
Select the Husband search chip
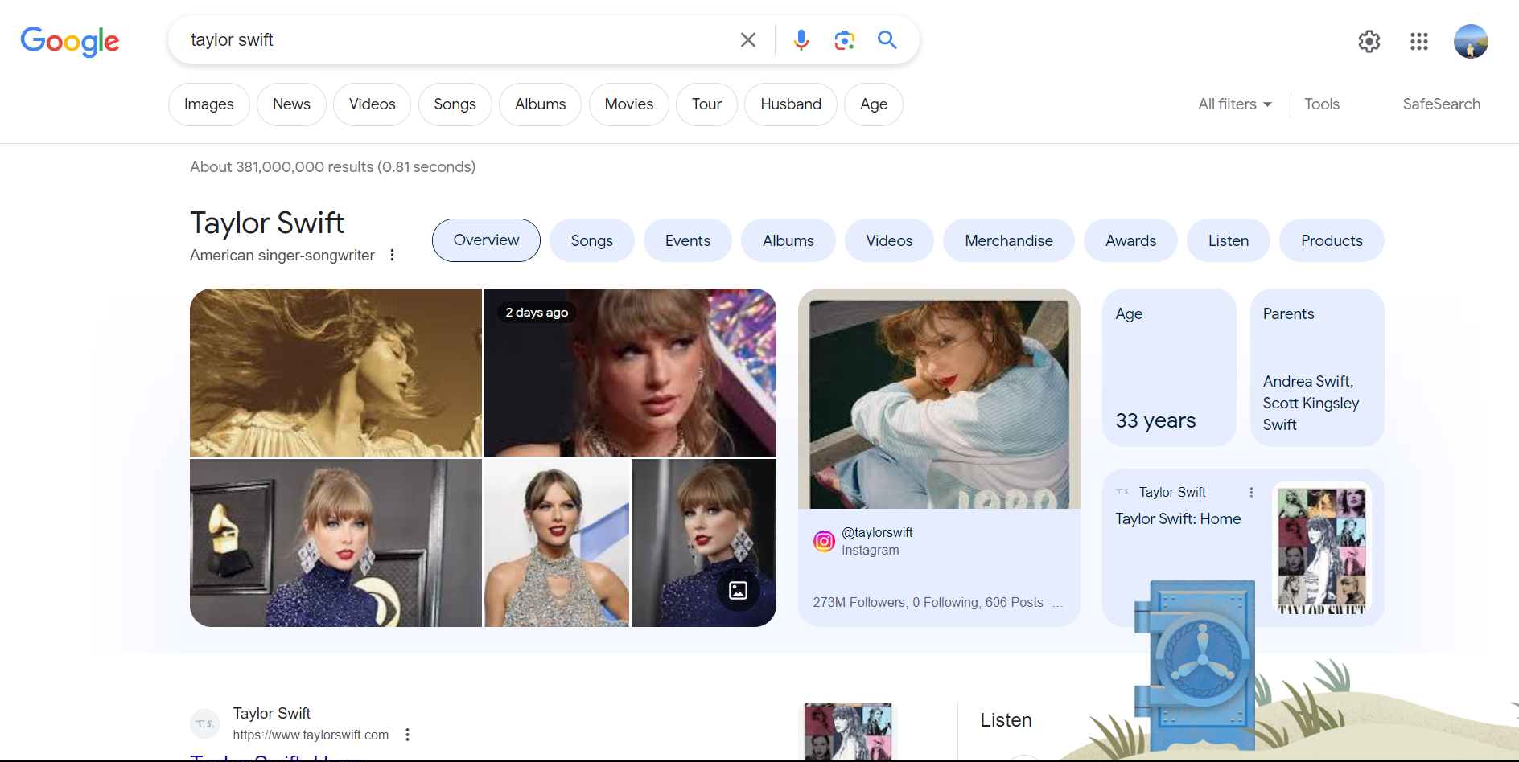(791, 104)
